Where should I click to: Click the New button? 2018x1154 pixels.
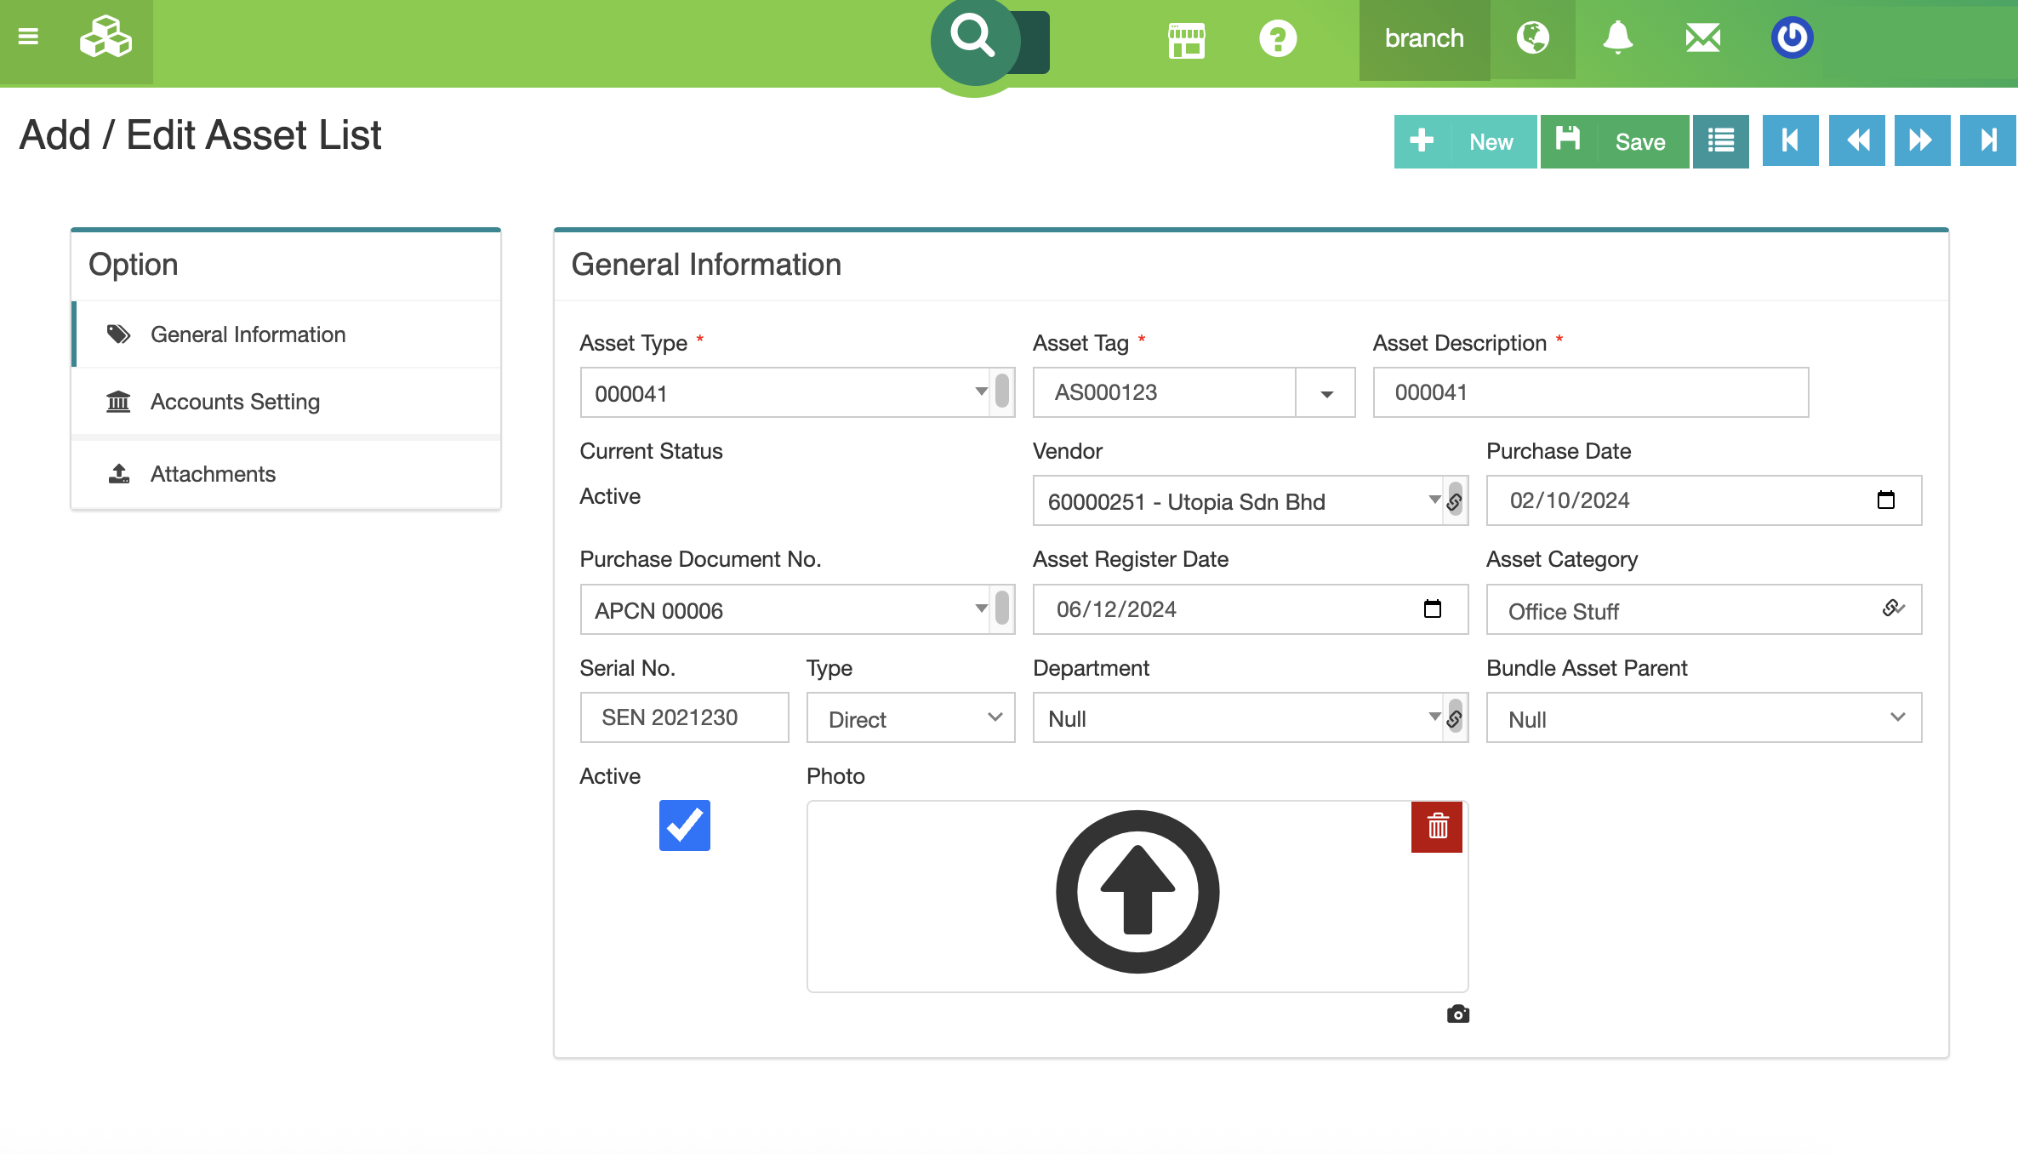tap(1465, 141)
